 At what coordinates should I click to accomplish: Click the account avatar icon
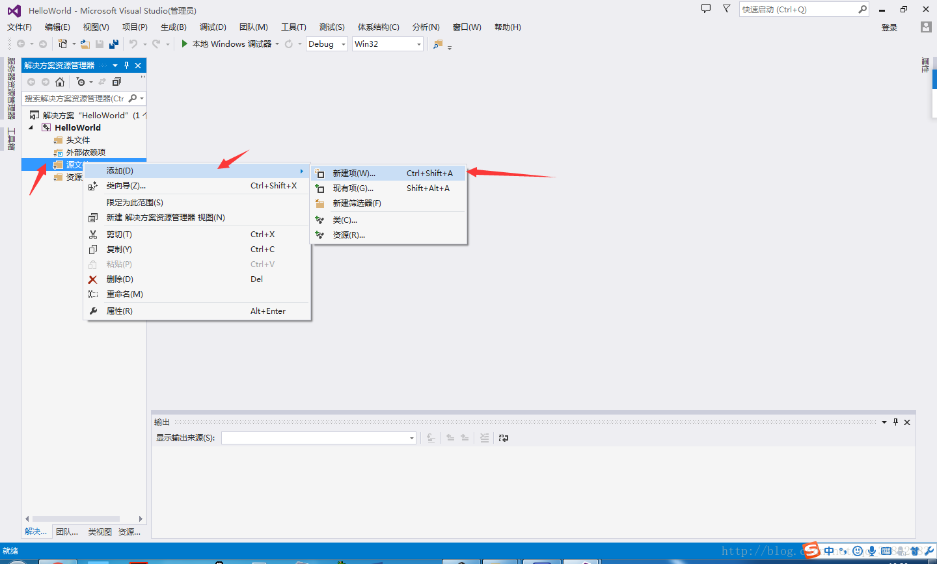coord(926,27)
